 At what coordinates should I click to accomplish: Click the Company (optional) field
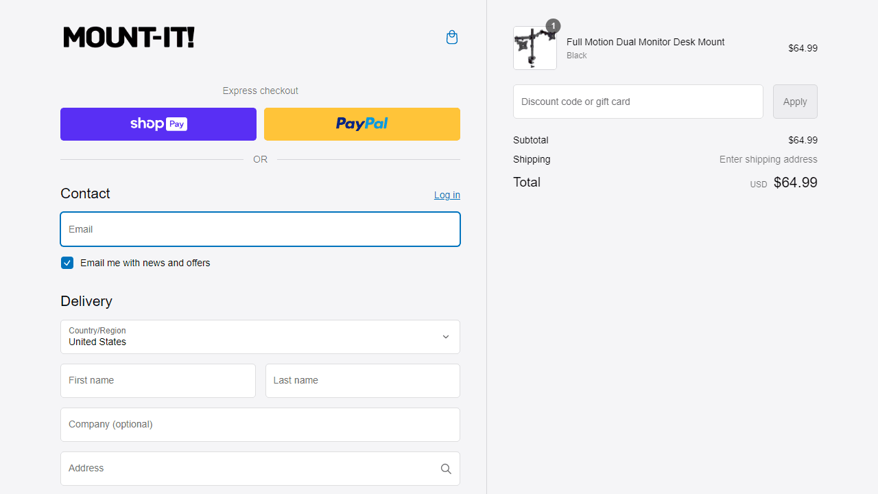(260, 425)
